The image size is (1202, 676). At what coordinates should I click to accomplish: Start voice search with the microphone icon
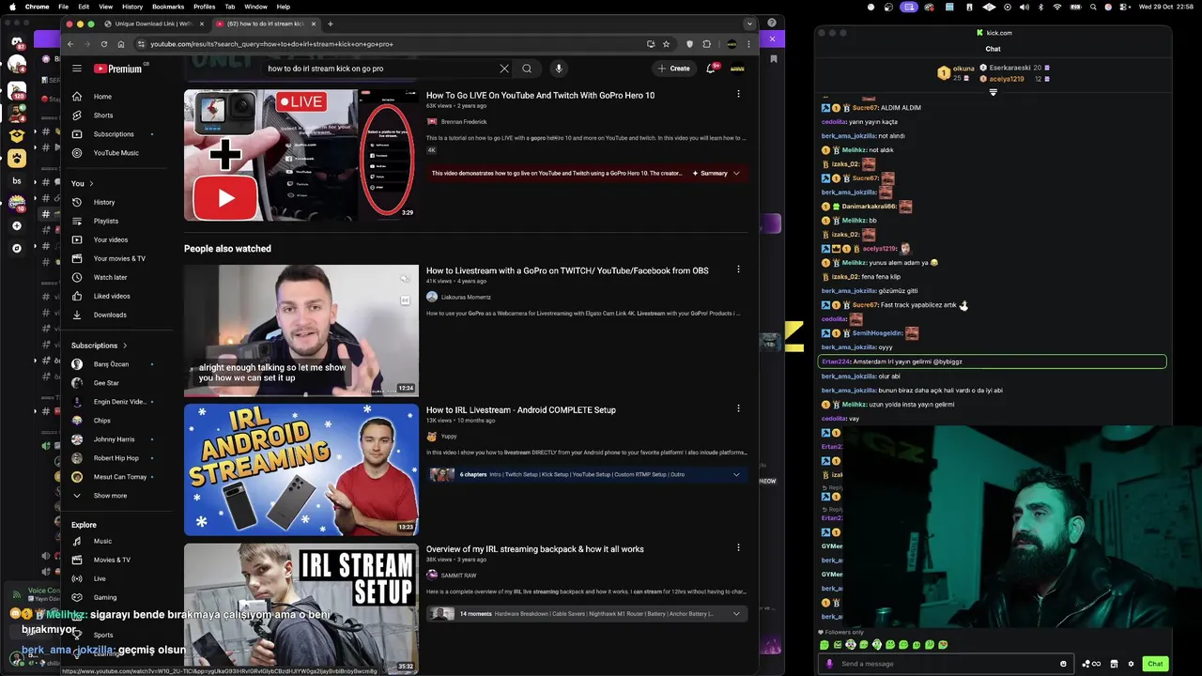pyautogui.click(x=559, y=69)
